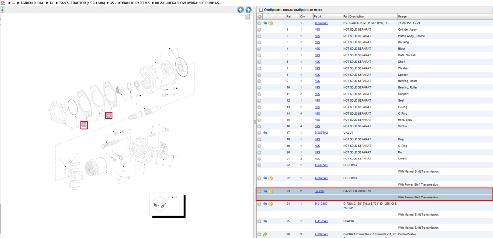
Task: Click the box icon for O-ring 86612300
Action: (271, 204)
